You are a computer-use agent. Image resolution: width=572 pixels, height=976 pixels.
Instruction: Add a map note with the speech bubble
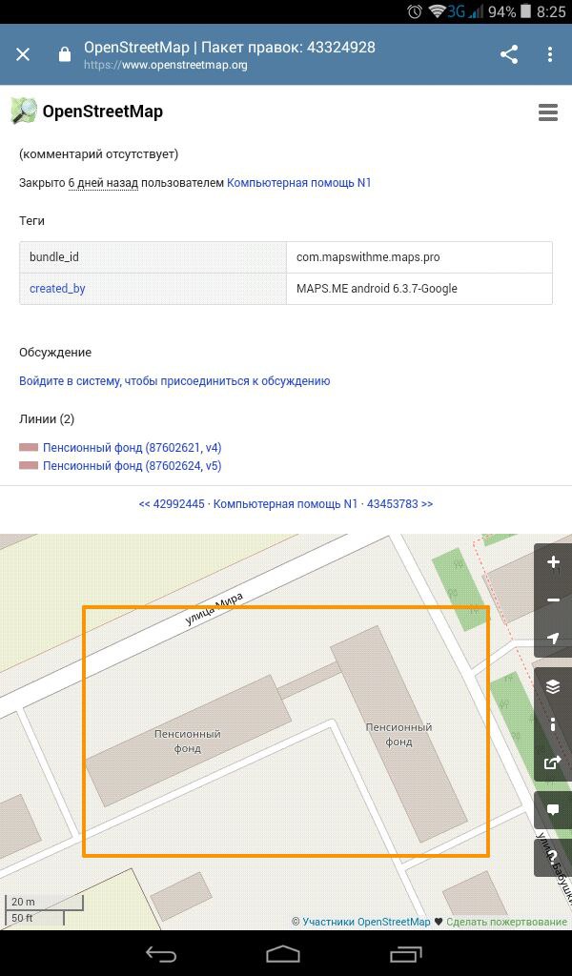coord(553,810)
